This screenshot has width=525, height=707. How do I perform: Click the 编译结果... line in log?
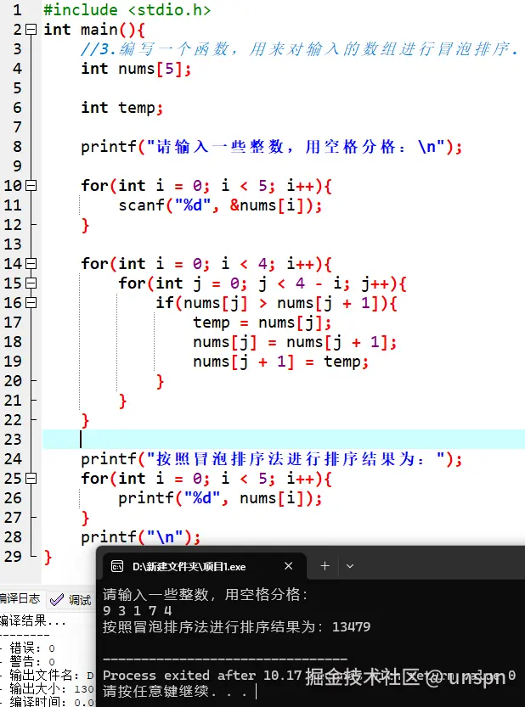tap(33, 621)
